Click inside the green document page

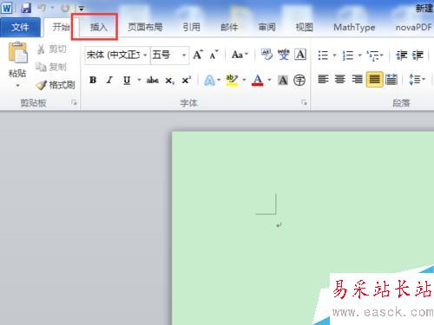303,228
